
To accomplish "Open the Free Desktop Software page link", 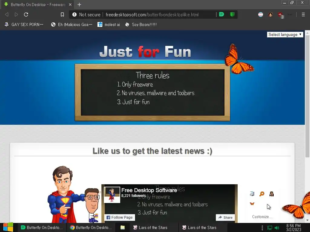I will (149, 190).
